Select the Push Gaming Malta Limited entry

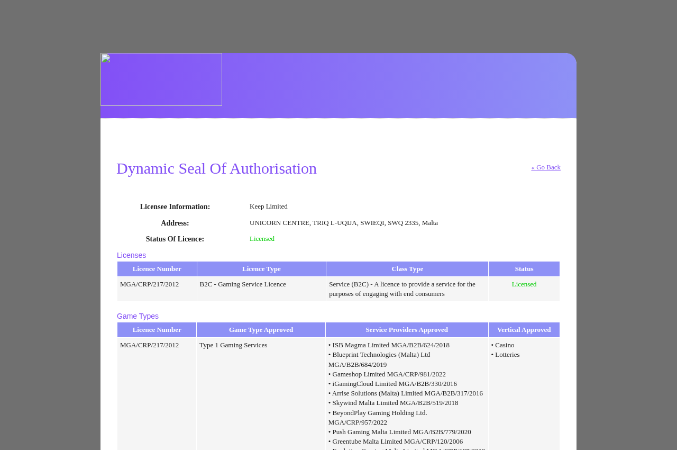point(400,432)
